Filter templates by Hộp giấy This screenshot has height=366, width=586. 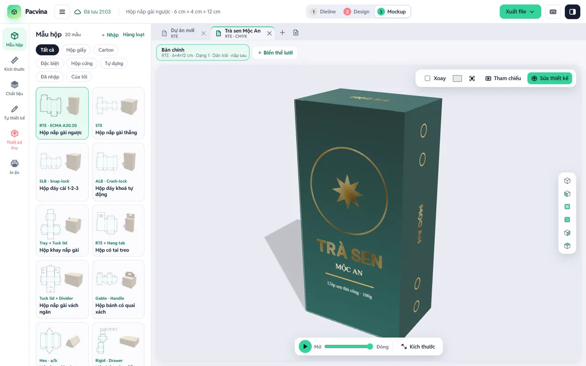(76, 50)
